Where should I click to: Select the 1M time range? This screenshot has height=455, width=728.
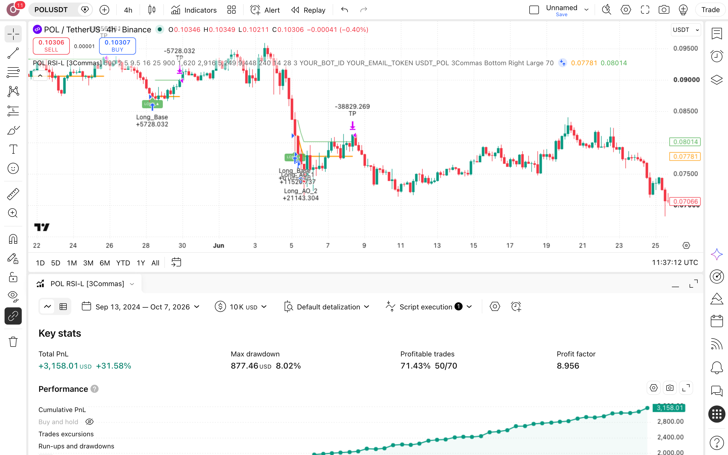click(72, 263)
